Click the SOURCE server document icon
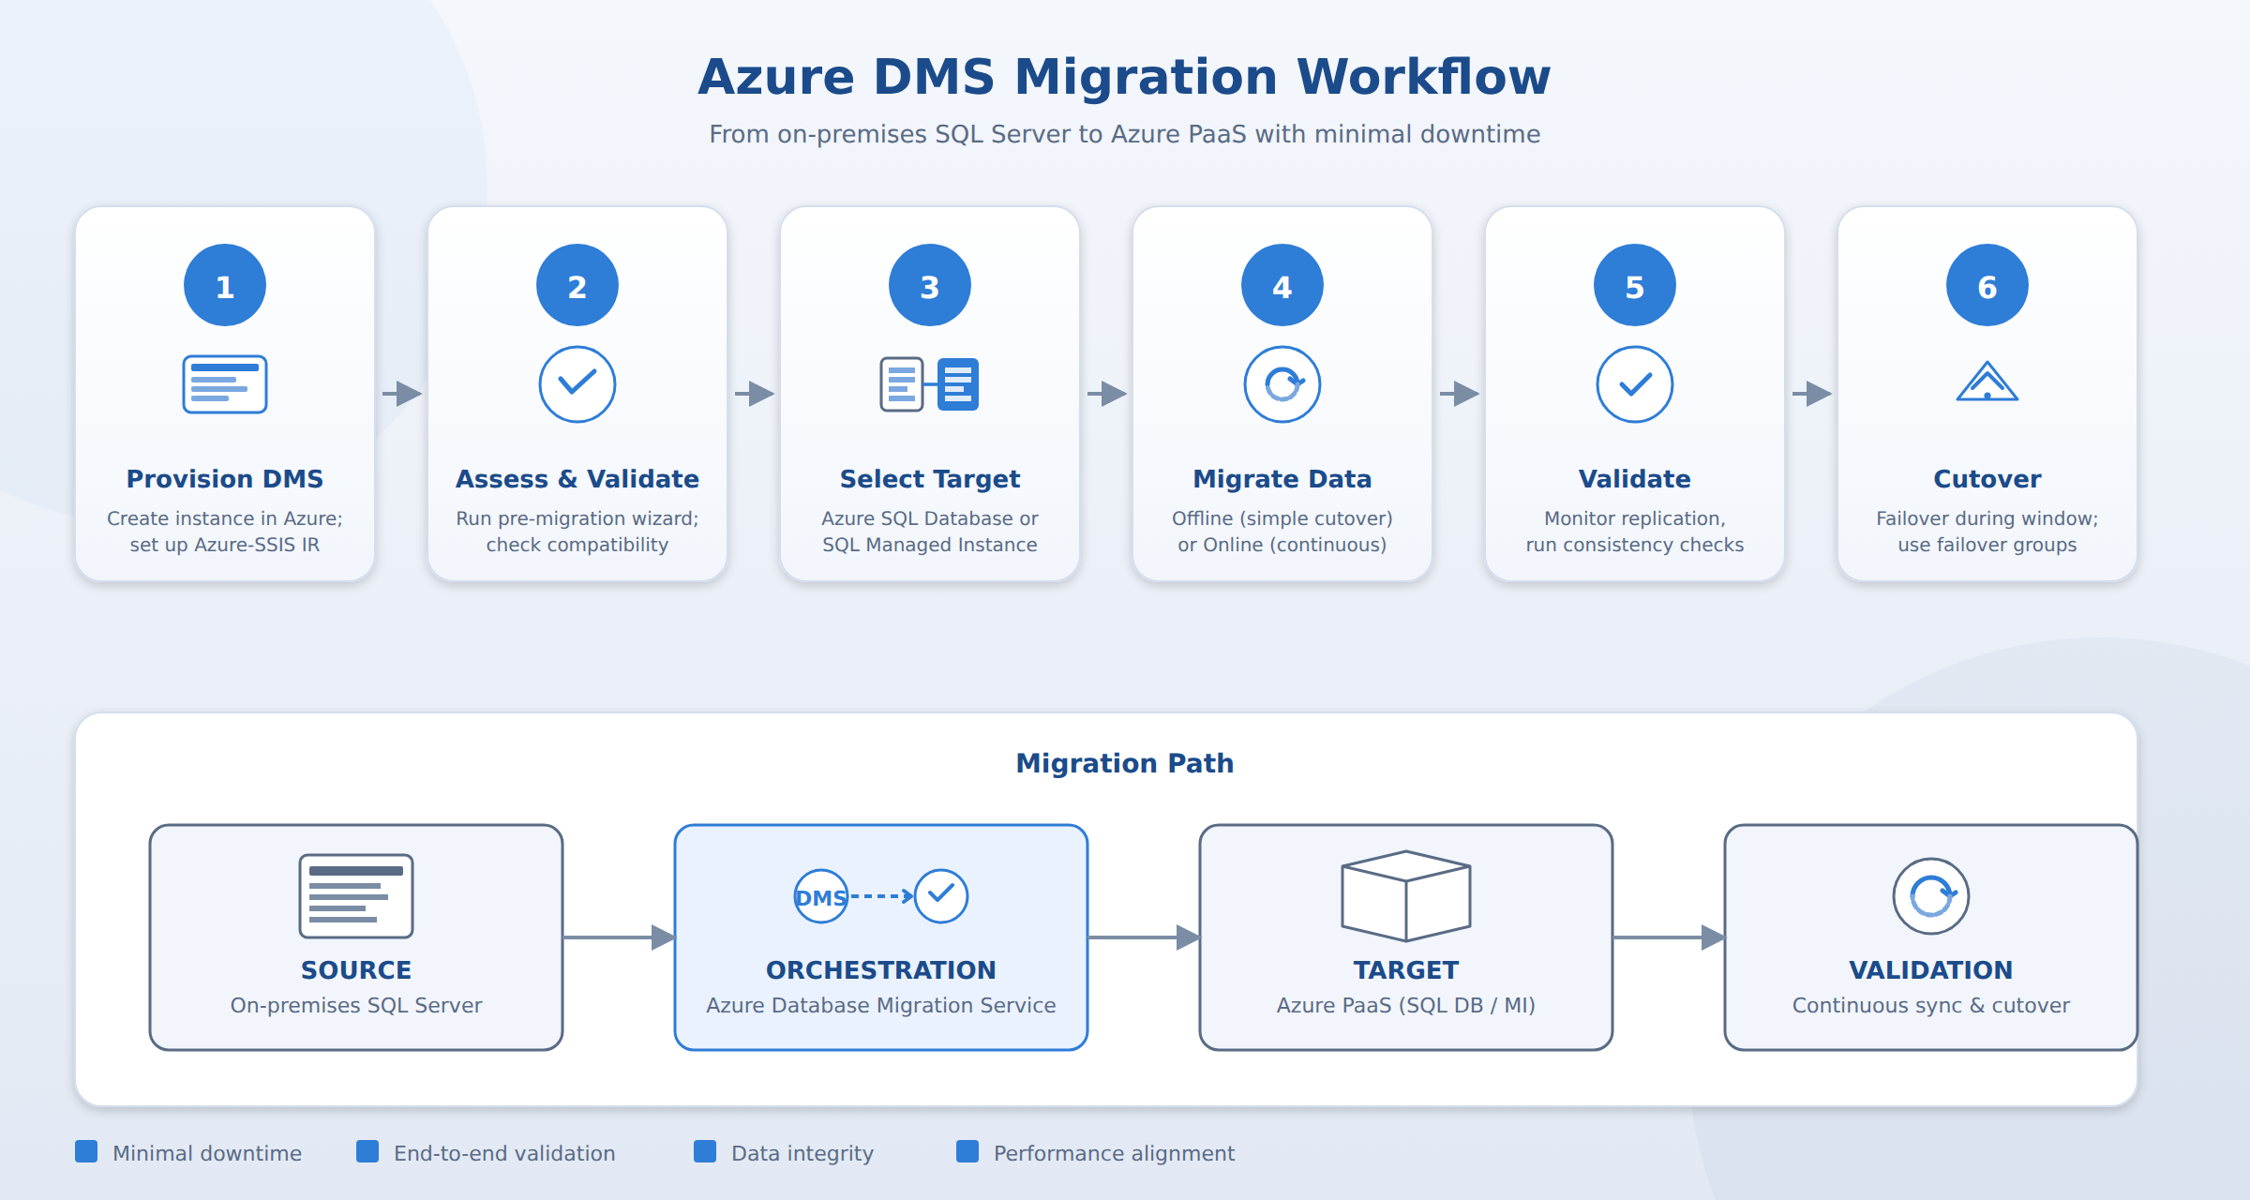Screen dimensions: 2250x1200 (x=356, y=895)
